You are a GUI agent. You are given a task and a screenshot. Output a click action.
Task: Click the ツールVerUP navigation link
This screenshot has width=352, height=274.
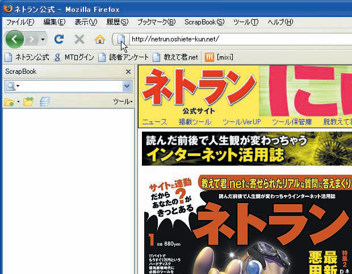pyautogui.click(x=242, y=122)
